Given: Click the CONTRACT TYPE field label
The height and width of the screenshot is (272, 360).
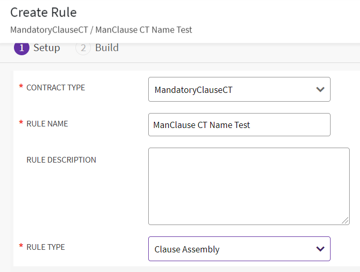Looking at the screenshot, I should (x=56, y=88).
